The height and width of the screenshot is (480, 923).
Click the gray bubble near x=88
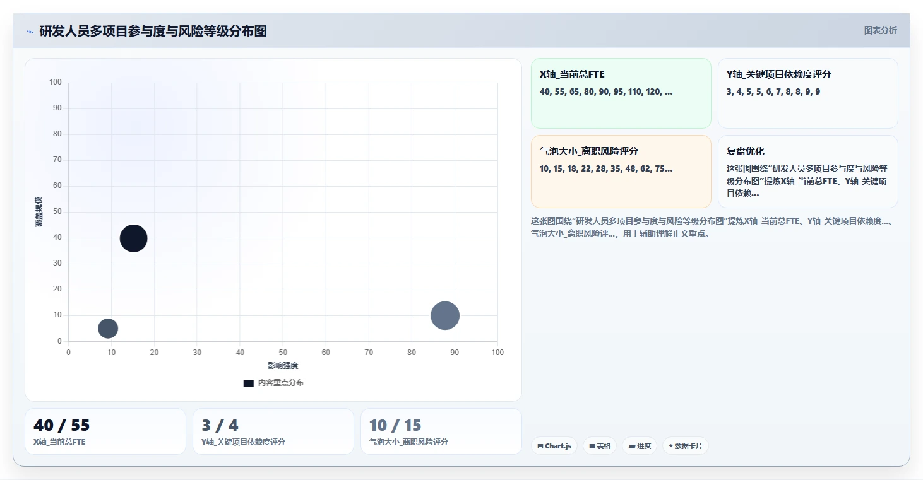[x=445, y=315]
